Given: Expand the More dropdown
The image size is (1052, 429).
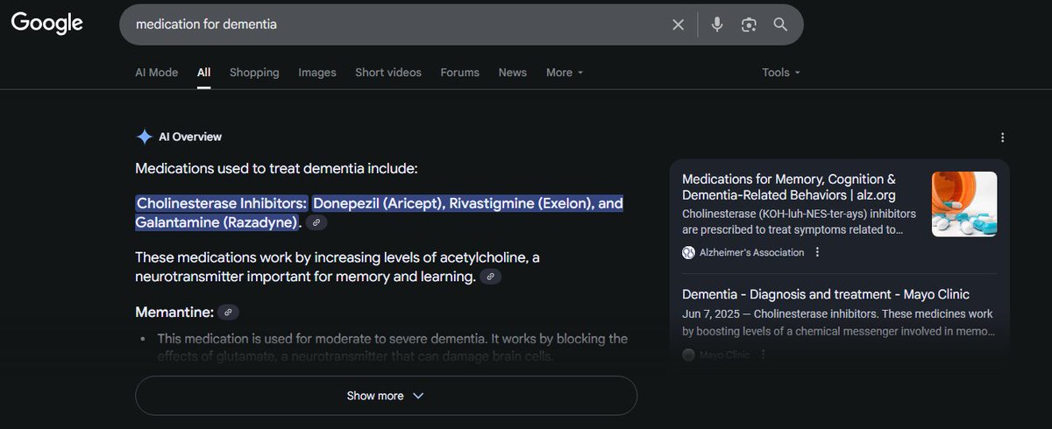Looking at the screenshot, I should pyautogui.click(x=565, y=73).
